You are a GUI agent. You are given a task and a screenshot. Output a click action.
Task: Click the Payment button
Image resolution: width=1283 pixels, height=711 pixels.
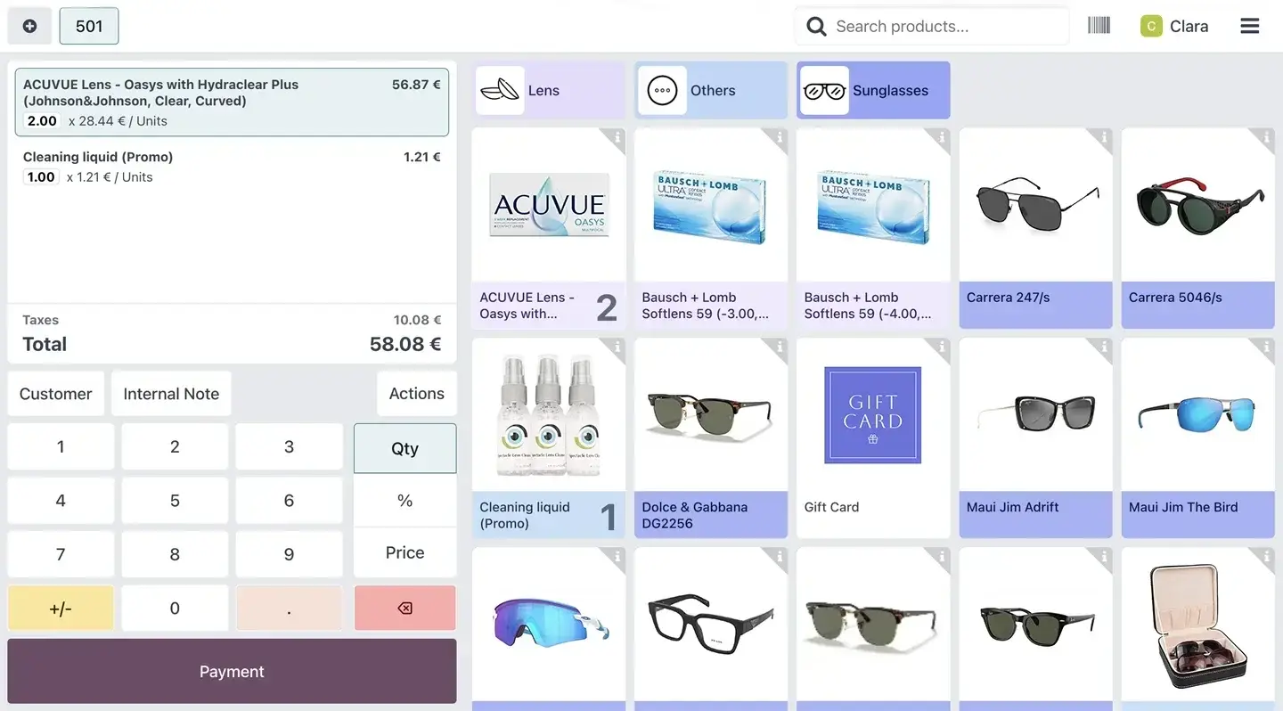coord(232,672)
